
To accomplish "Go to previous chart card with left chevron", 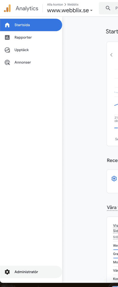I will (x=112, y=55).
